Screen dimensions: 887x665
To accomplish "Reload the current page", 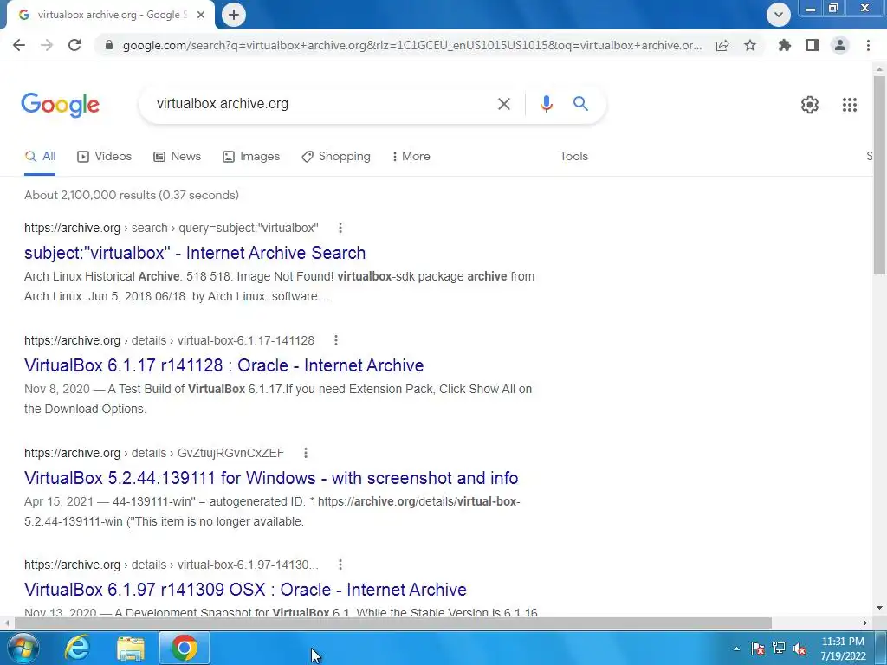I will [x=74, y=45].
